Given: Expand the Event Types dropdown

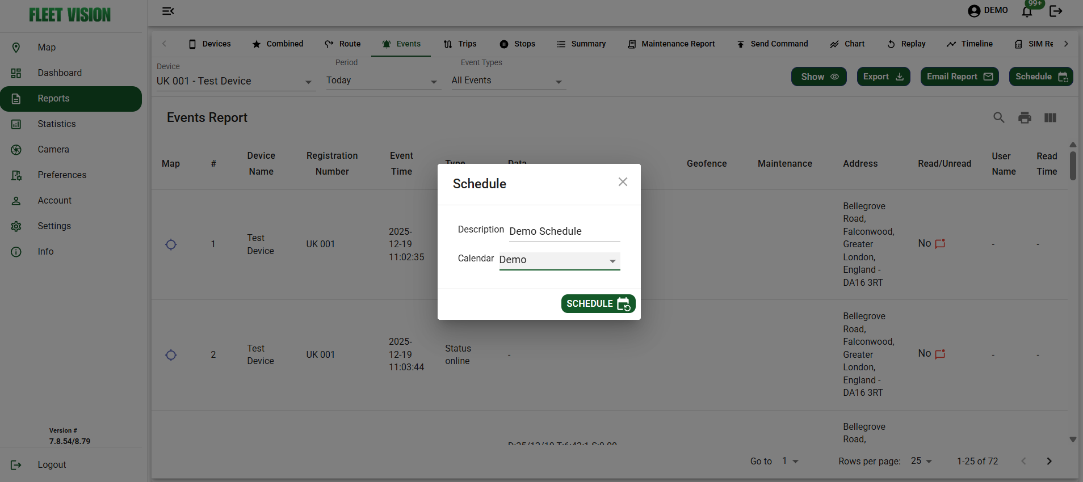Looking at the screenshot, I should point(509,81).
